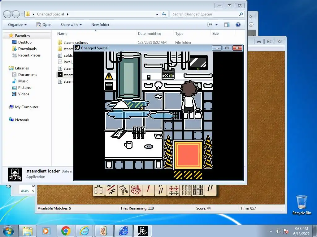The image size is (317, 237).
Task: Click the mug on the lab table
Action: point(128,144)
